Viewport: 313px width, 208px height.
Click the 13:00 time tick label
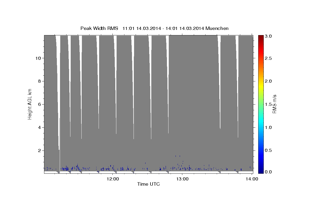(182, 179)
